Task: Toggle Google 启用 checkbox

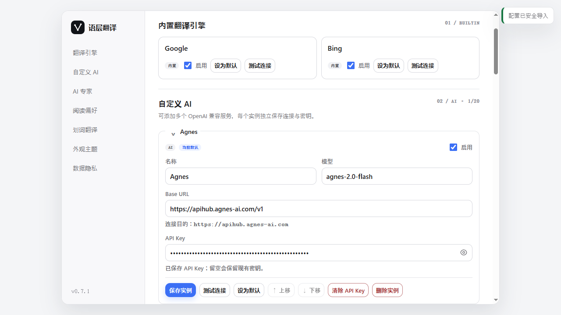Action: 188,65
